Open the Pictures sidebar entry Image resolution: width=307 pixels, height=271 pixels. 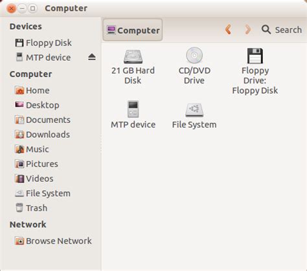point(36,164)
